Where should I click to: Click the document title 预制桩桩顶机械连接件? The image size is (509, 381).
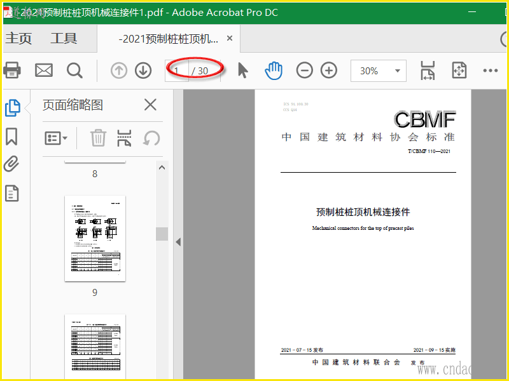tap(363, 212)
